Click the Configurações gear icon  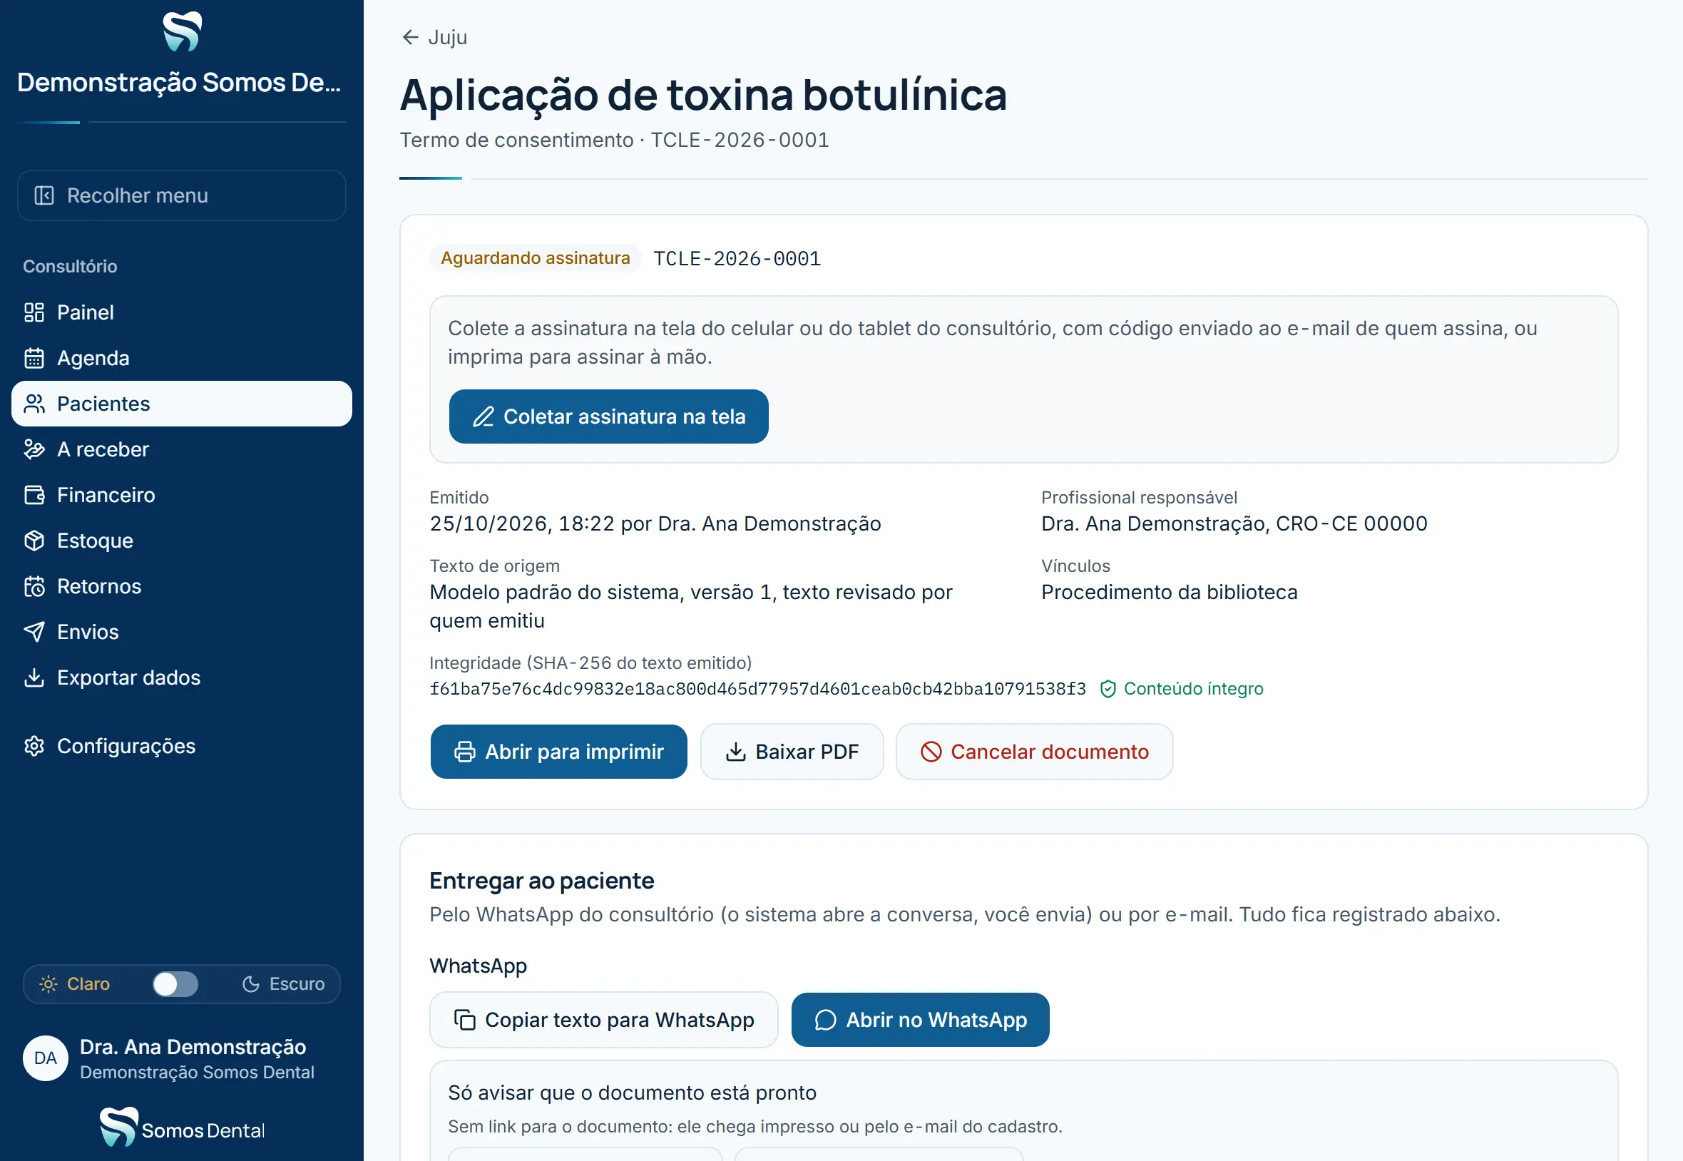pyautogui.click(x=34, y=747)
